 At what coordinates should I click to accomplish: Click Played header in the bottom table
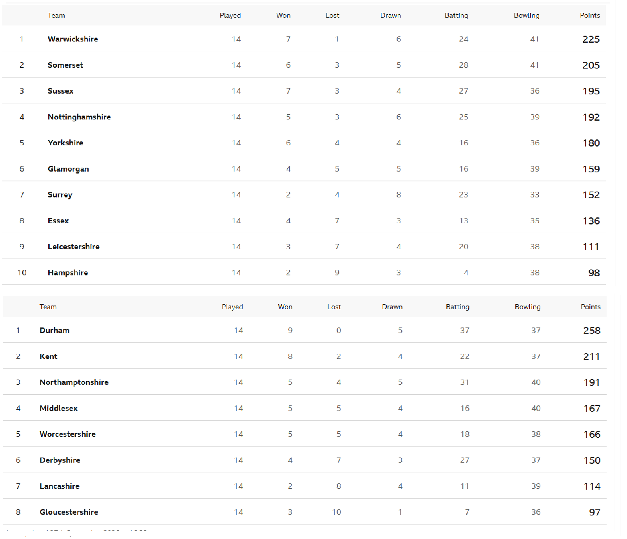tap(232, 307)
